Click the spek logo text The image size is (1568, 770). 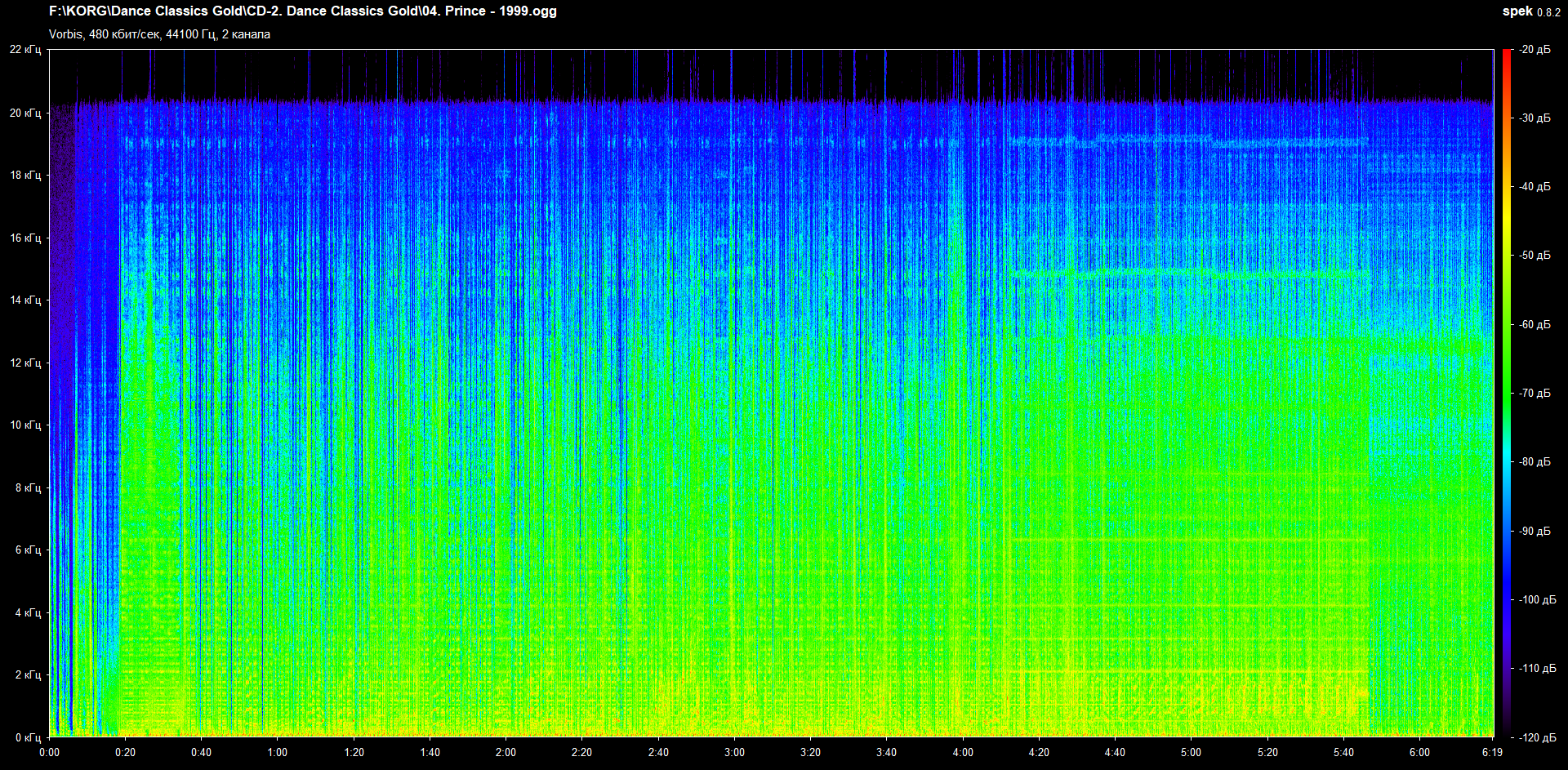[1517, 11]
